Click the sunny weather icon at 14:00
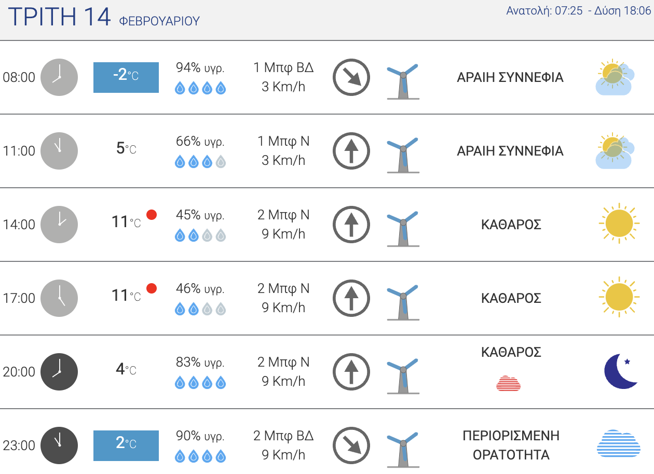Viewport: 654px width, 474px height. pyautogui.click(x=619, y=224)
